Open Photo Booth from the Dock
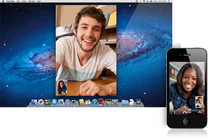This screenshot has width=208, height=140. [x=101, y=102]
